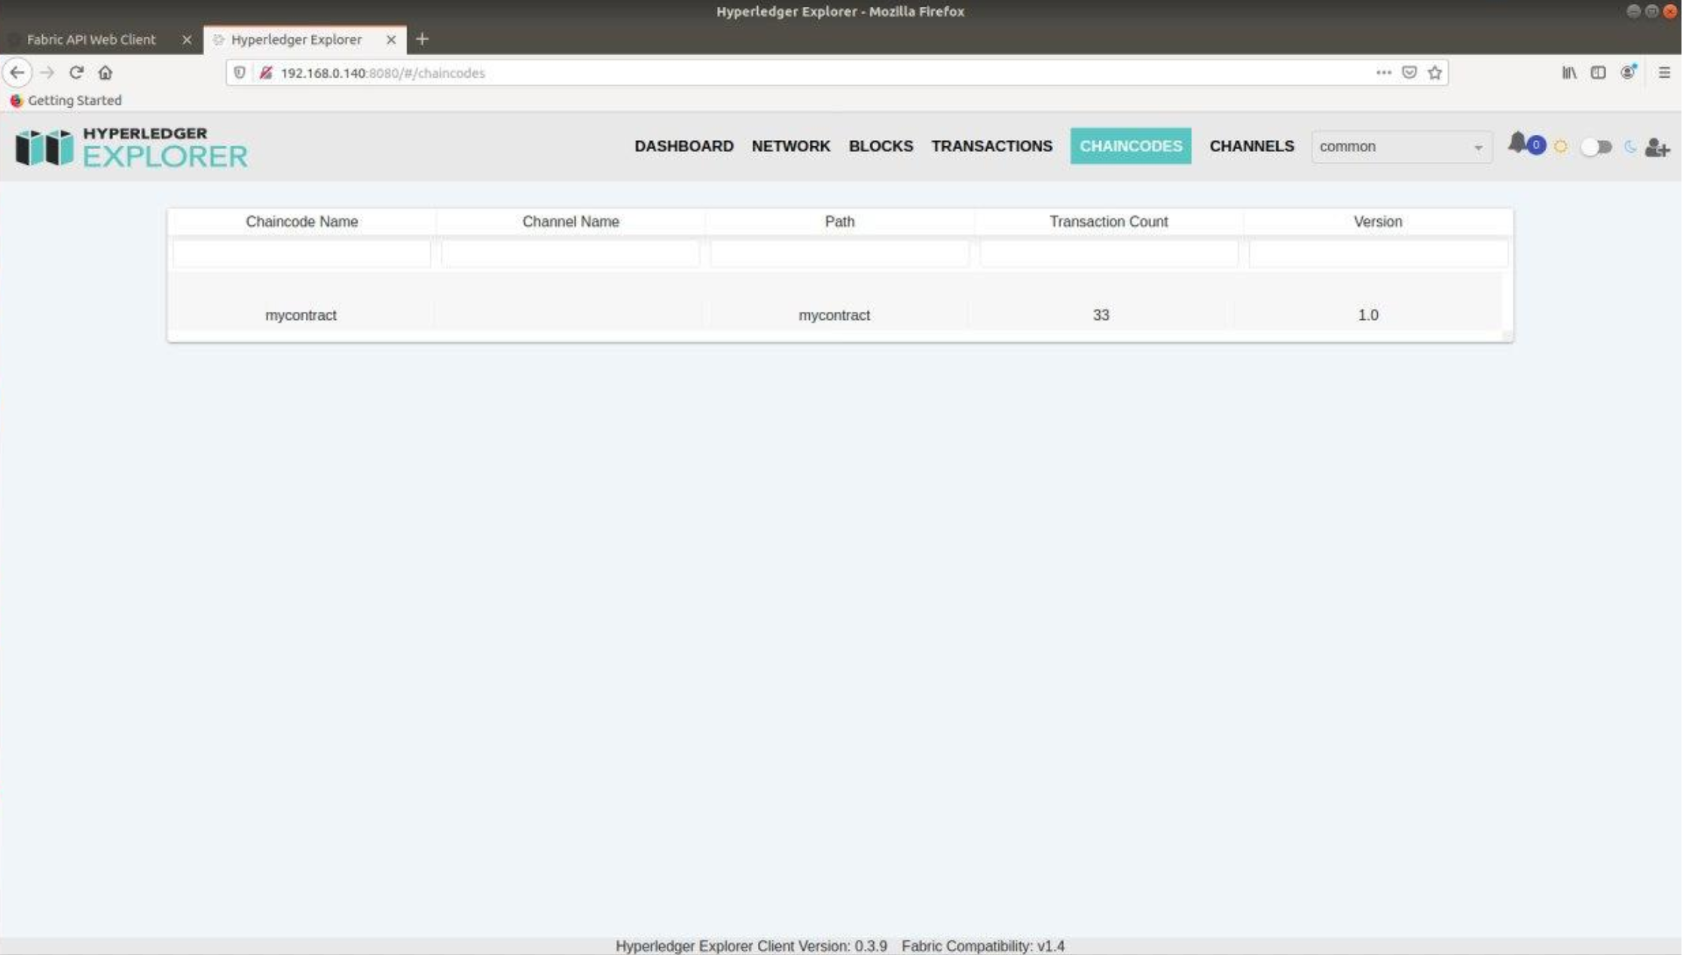
Task: Reload the page with refresh icon
Action: [x=76, y=73]
